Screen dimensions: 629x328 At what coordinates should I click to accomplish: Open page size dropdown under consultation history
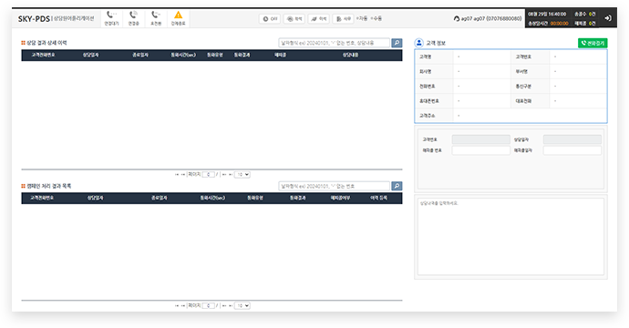242,174
